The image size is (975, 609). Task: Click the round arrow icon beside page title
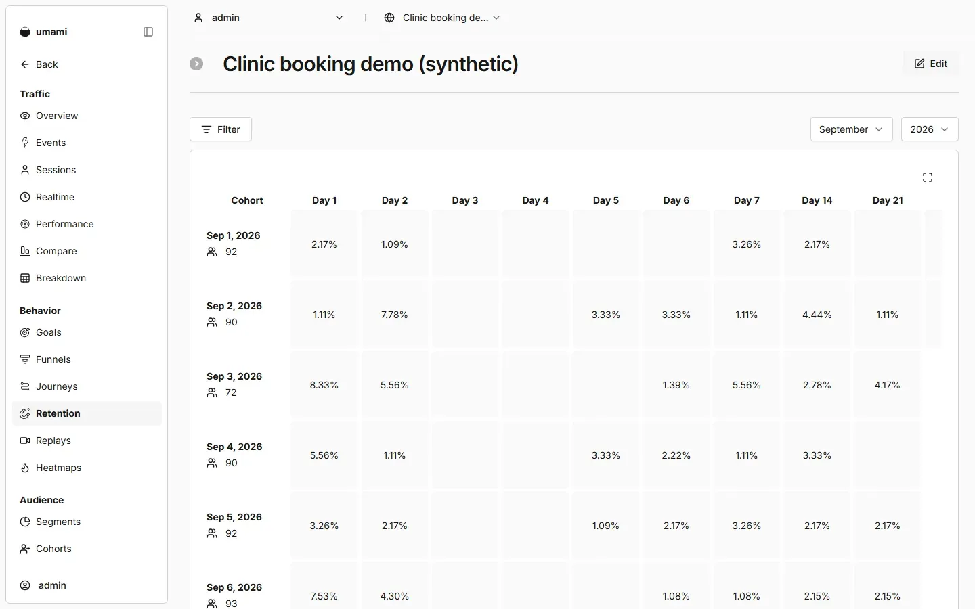tap(196, 64)
